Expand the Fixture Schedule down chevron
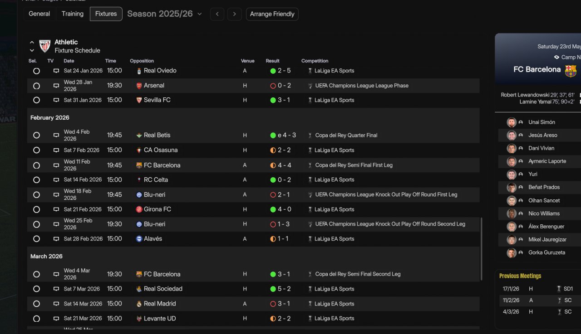 coord(32,51)
